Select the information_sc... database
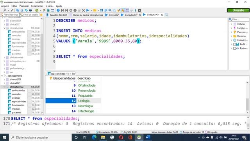The height and width of the screenshot is (141, 250). pos(18,61)
